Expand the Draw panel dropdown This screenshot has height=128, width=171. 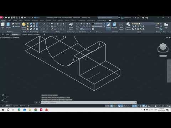pos(45,32)
